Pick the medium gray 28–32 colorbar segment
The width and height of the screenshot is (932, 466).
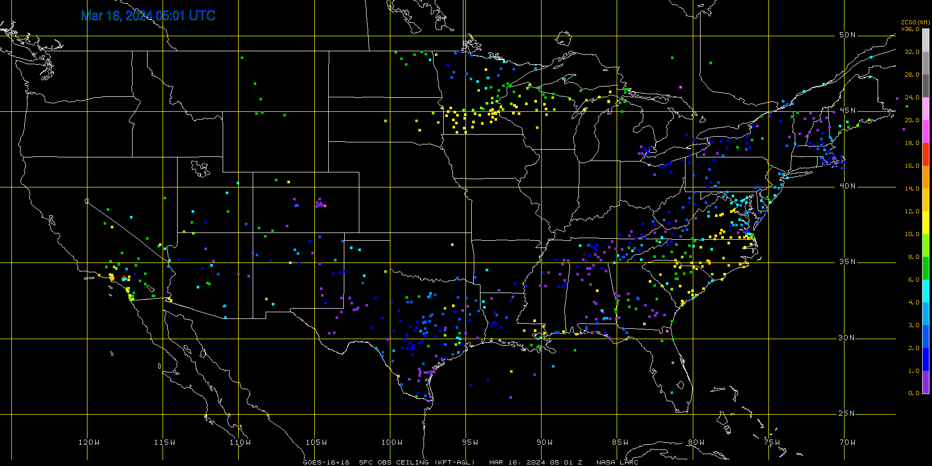[926, 63]
